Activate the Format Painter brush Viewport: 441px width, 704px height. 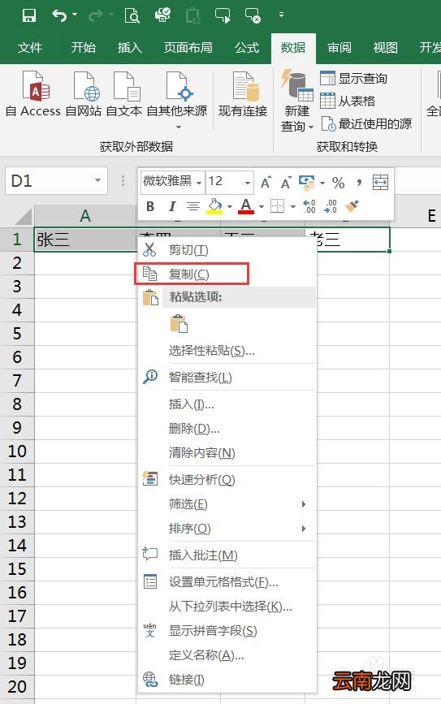point(352,206)
